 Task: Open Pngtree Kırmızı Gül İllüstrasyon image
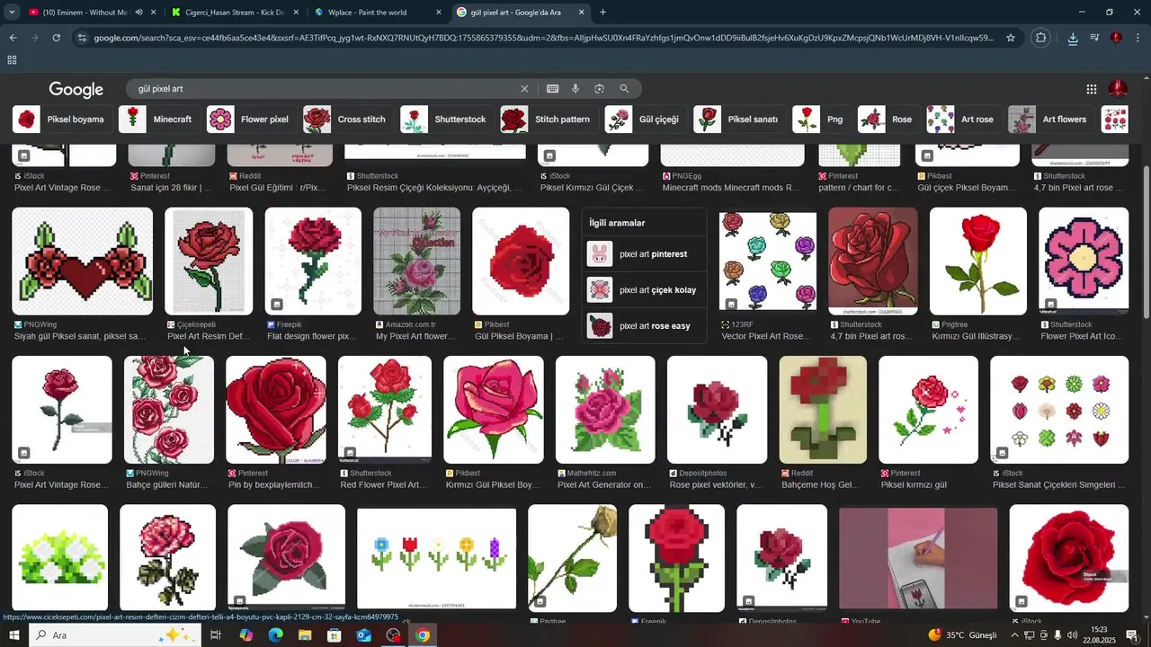978,261
